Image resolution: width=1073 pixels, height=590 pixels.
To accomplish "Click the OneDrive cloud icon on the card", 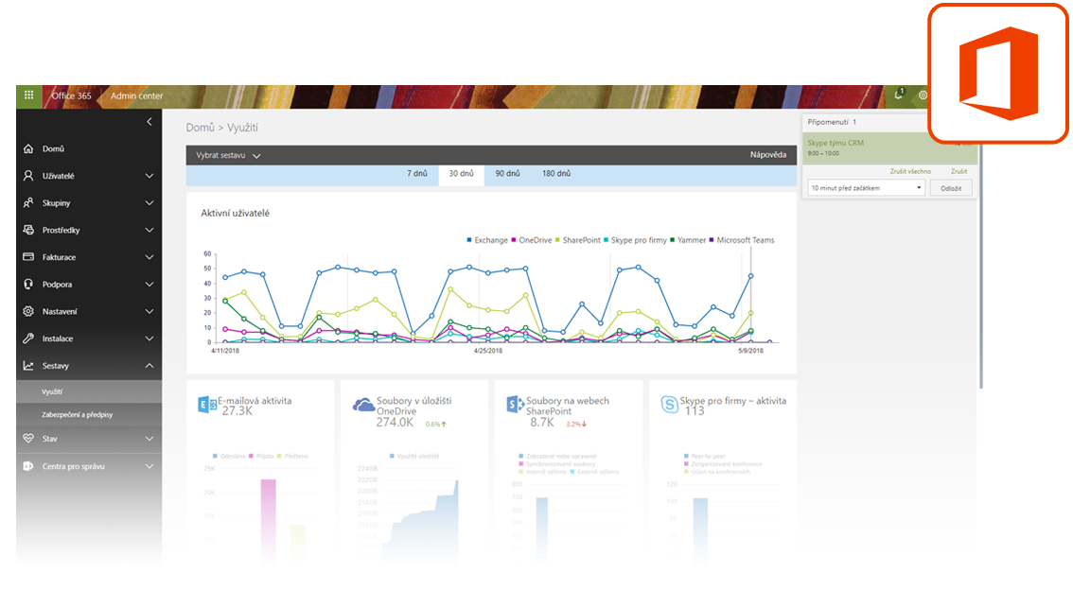I will tap(363, 406).
